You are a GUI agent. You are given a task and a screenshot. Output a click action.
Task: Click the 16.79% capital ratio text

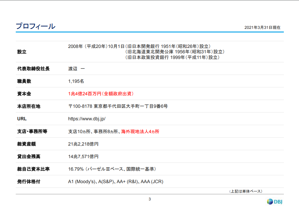pyautogui.click(x=76, y=169)
